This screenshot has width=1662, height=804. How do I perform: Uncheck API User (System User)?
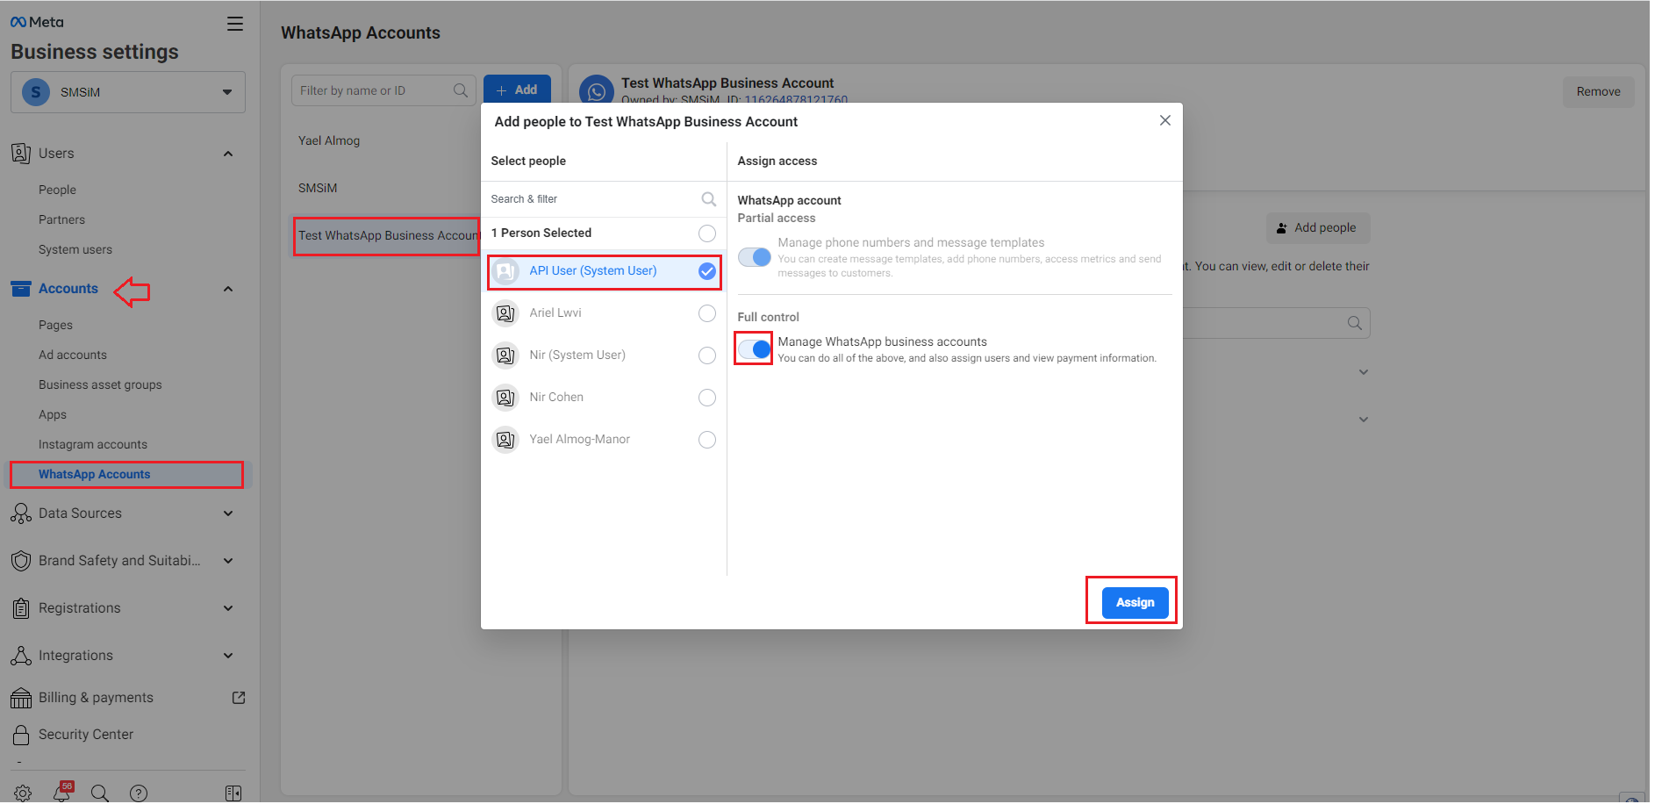pos(706,271)
